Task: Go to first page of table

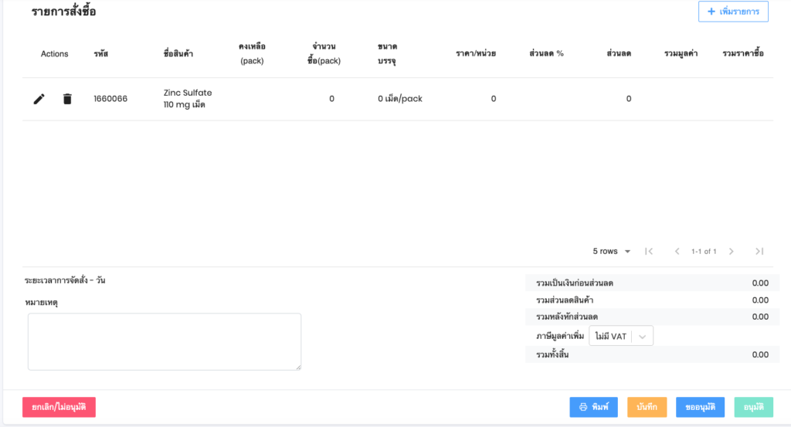Action: (649, 251)
